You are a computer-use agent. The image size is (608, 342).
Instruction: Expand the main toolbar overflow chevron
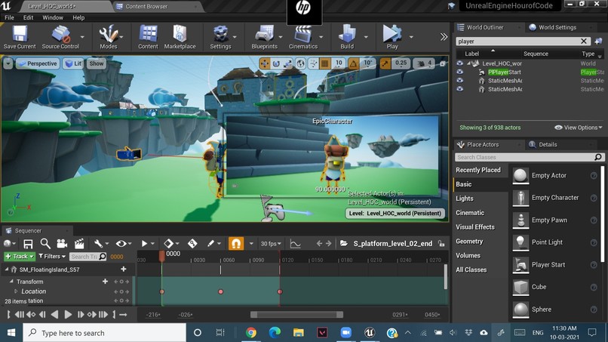pos(444,37)
